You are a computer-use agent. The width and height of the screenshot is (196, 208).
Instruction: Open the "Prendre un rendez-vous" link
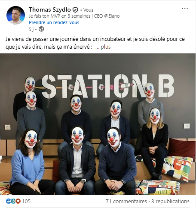[x=54, y=22]
